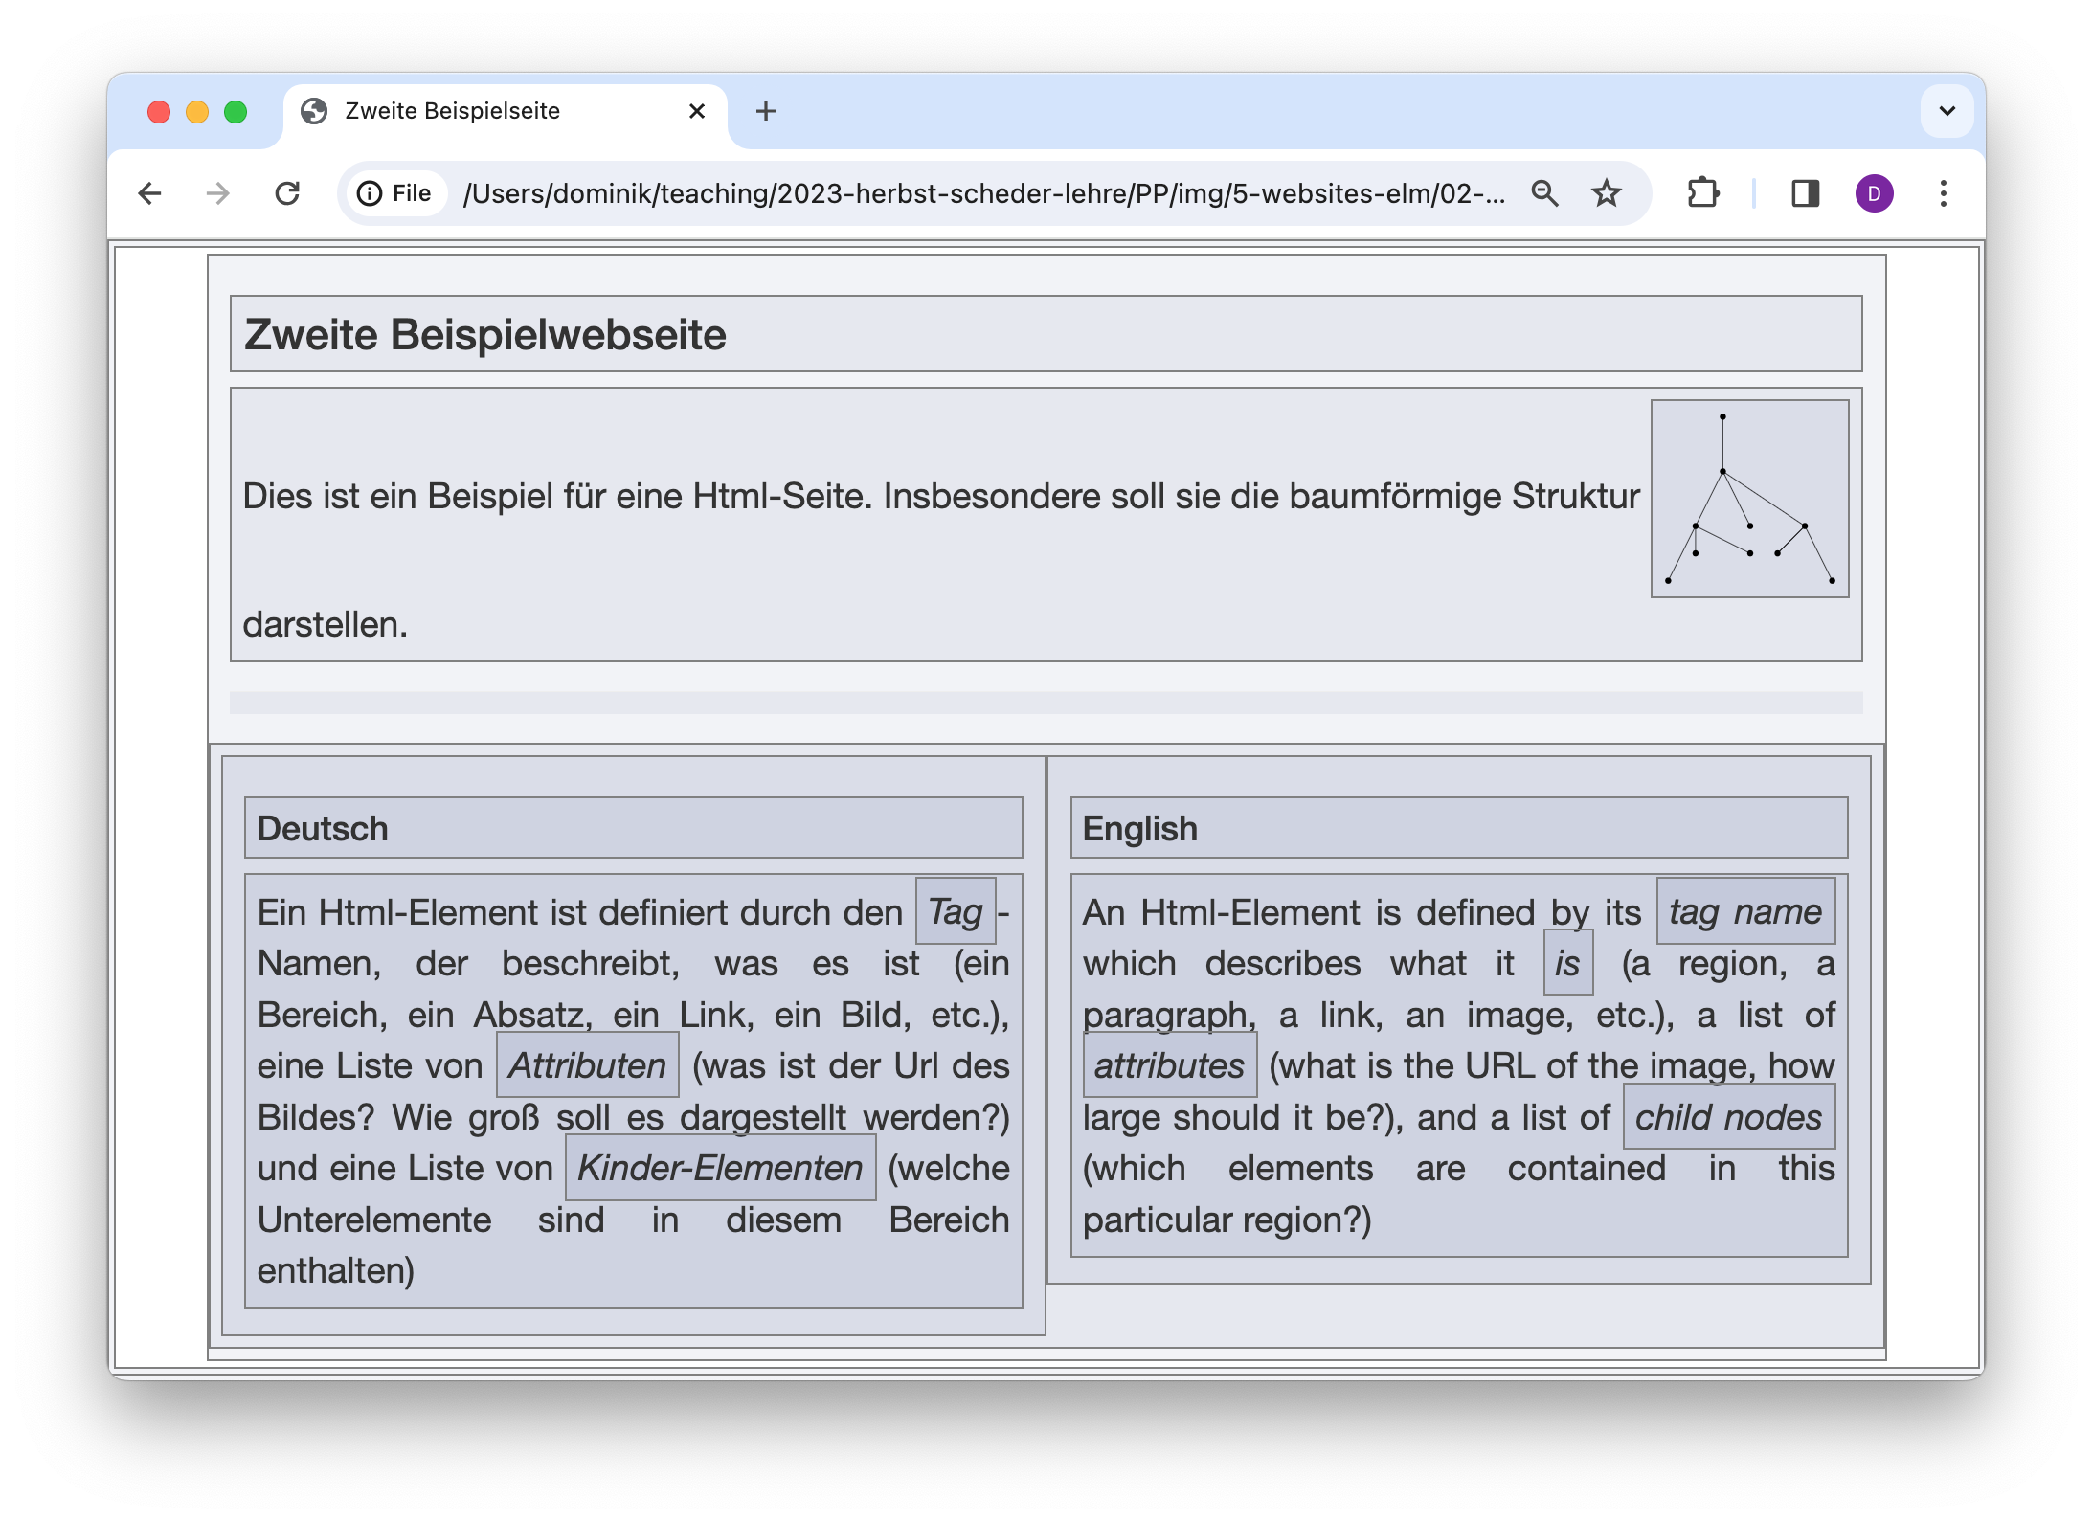The image size is (2093, 1522).
Task: Go back with the browser back arrow
Action: tap(149, 193)
